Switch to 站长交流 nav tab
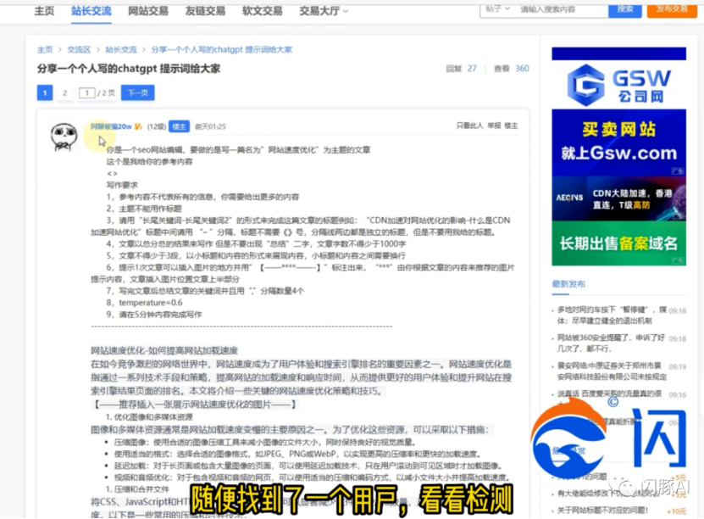This screenshot has width=704, height=519. [x=91, y=10]
